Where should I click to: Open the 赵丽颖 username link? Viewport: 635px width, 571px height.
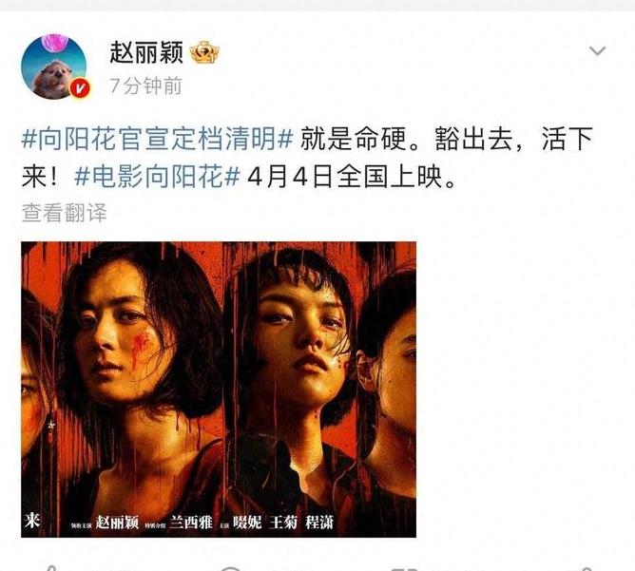click(x=146, y=52)
